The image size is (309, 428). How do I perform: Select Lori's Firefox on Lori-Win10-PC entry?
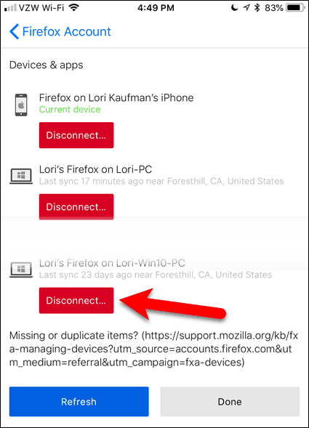112,263
